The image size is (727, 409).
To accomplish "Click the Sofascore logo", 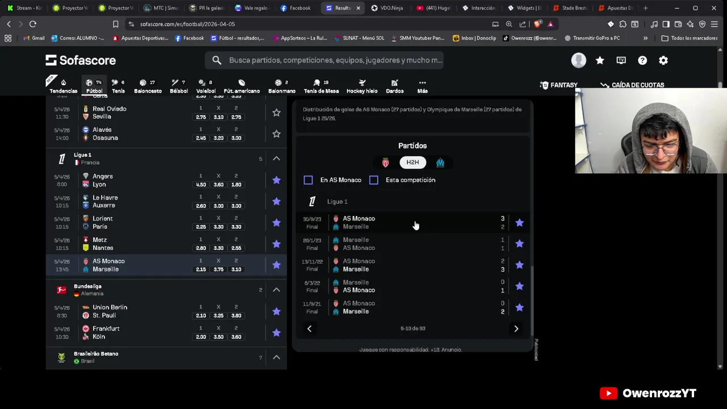I will [81, 60].
